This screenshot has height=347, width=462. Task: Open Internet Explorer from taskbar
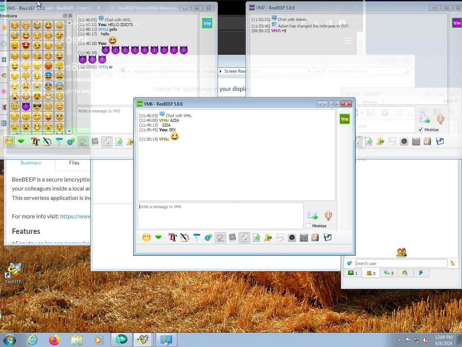point(32,340)
